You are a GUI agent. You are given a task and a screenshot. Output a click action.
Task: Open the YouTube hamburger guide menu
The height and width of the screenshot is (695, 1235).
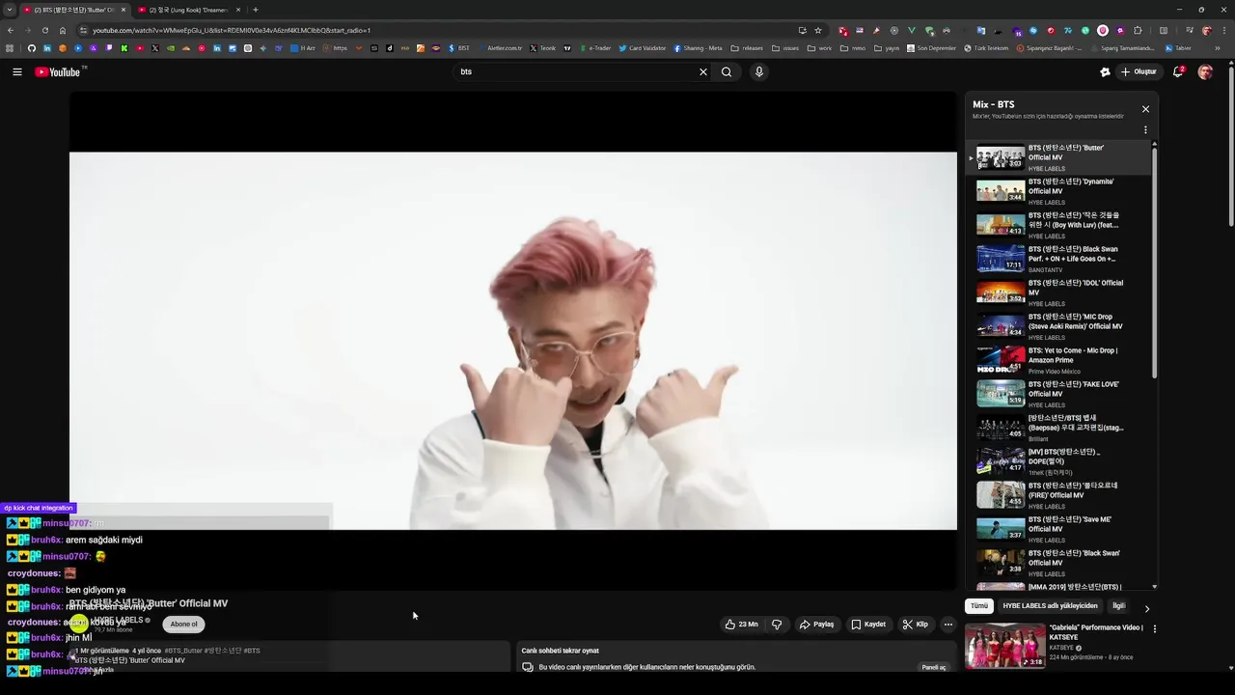tap(17, 71)
